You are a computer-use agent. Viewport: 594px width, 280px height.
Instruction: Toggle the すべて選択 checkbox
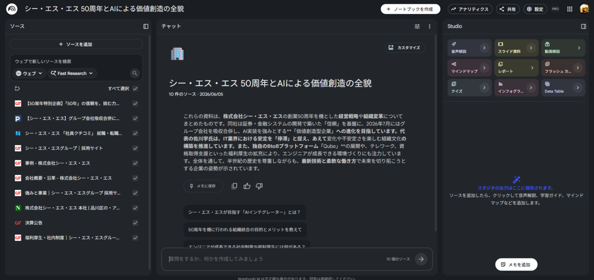pyautogui.click(x=135, y=89)
